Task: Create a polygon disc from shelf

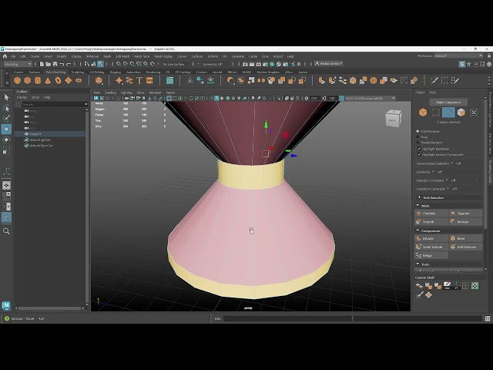Action: click(79, 80)
